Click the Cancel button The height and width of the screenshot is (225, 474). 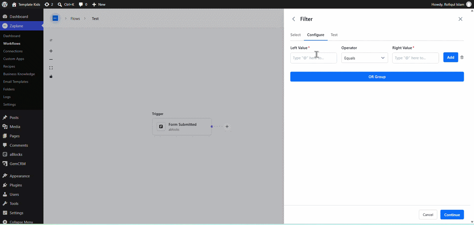pos(428,215)
